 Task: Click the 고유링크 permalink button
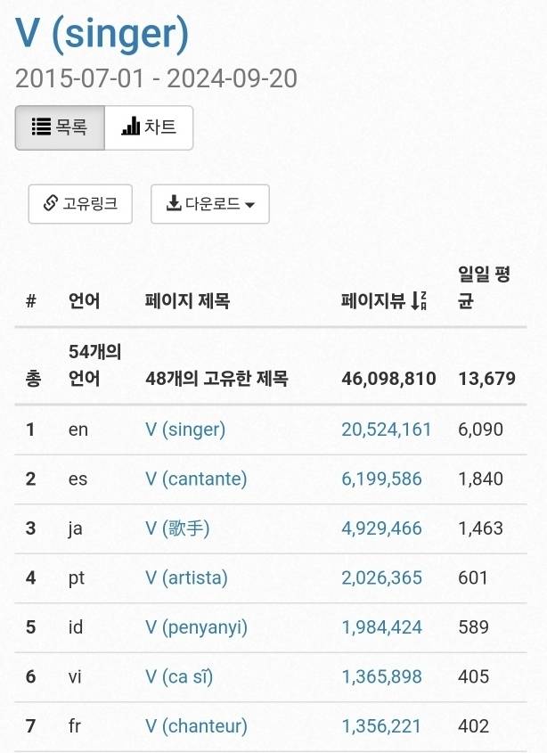point(80,203)
